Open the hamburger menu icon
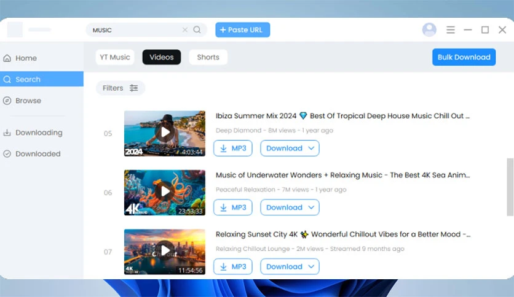The width and height of the screenshot is (514, 297). coord(451,30)
